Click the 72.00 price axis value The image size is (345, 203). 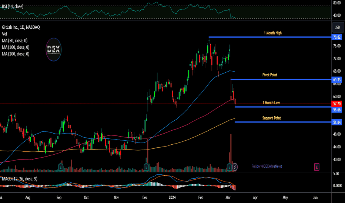[x=337, y=59]
